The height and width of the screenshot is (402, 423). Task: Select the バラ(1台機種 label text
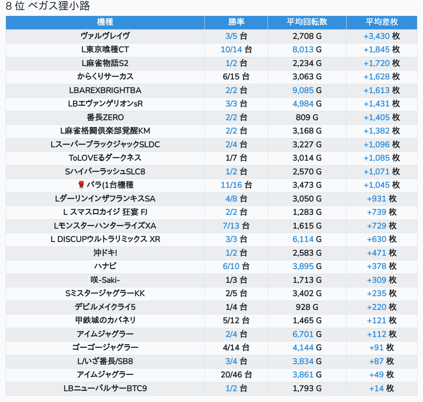point(110,185)
